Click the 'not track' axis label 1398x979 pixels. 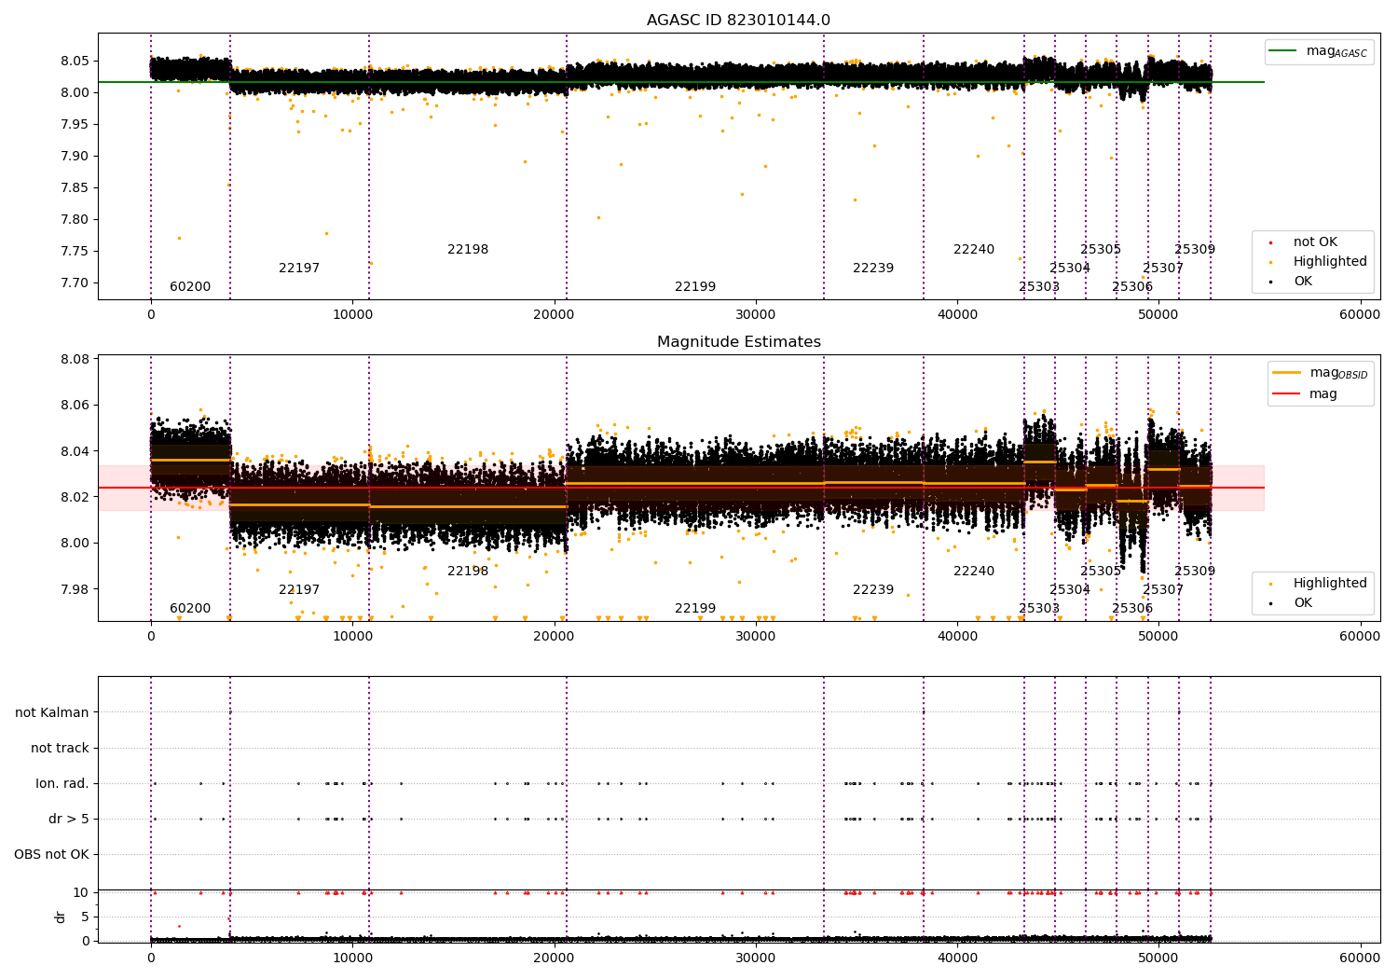pos(60,748)
